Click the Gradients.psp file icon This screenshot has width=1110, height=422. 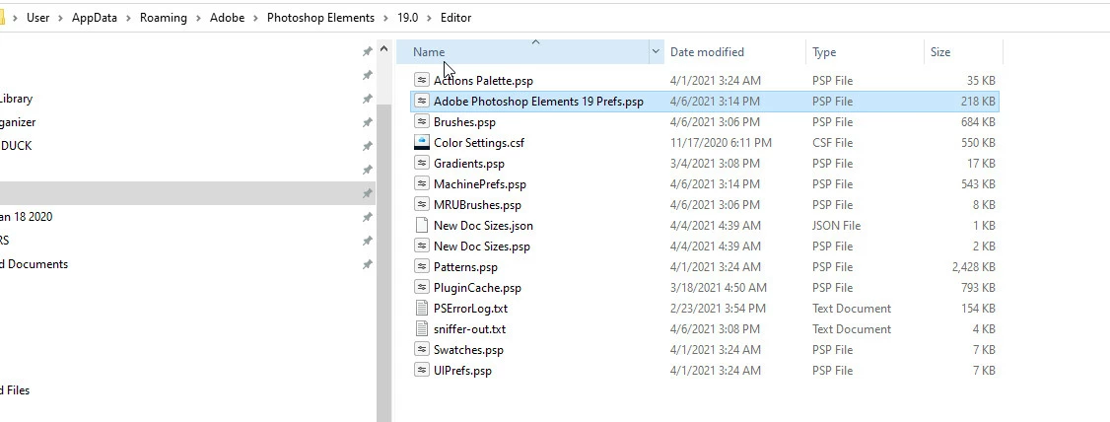[x=422, y=163]
